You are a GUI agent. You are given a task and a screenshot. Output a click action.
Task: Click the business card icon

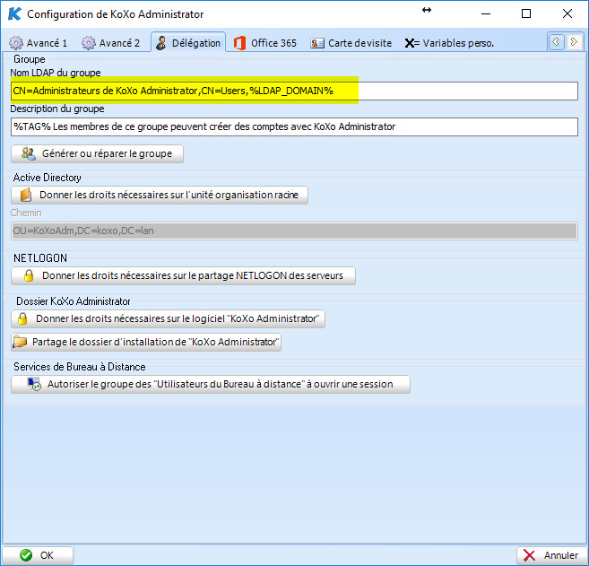317,44
